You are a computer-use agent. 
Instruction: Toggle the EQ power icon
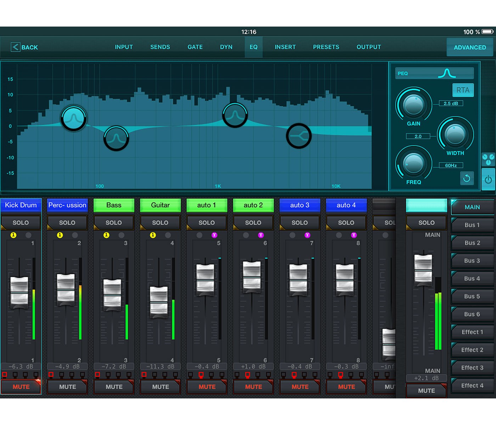488,180
